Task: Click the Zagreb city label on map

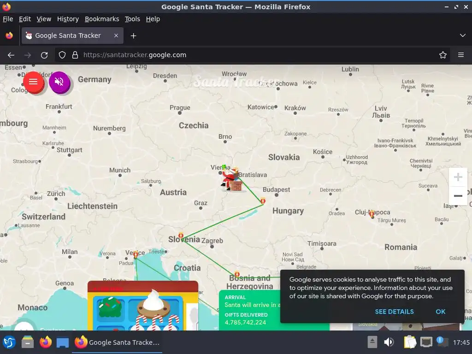Action: (212, 241)
